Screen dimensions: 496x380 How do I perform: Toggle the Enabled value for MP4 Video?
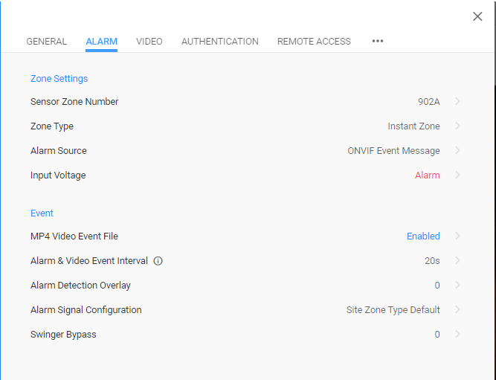click(423, 236)
